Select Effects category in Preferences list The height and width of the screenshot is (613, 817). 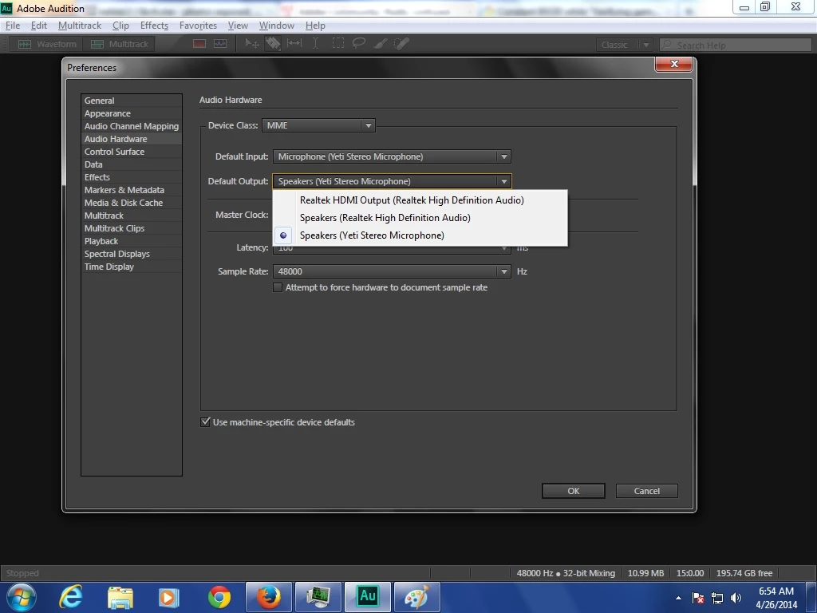tap(132, 177)
